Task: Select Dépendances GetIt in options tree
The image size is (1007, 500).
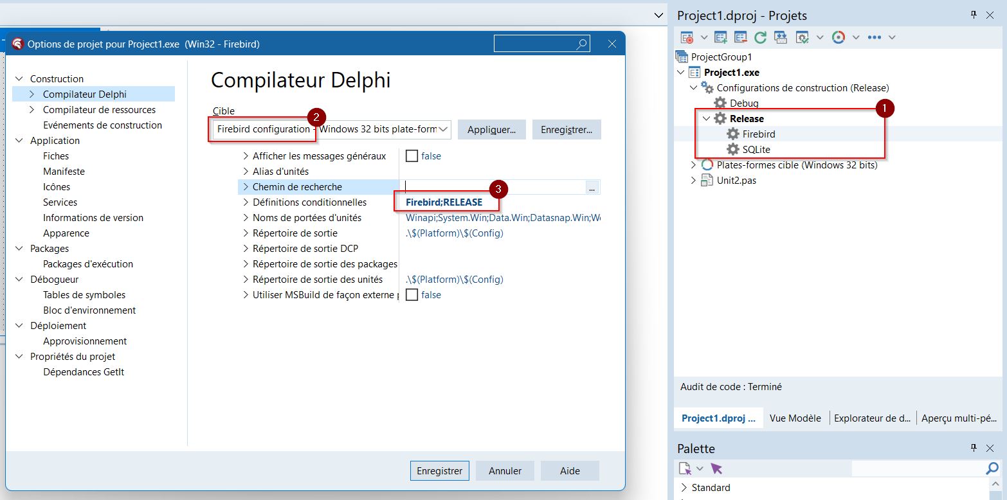Action: pos(84,372)
